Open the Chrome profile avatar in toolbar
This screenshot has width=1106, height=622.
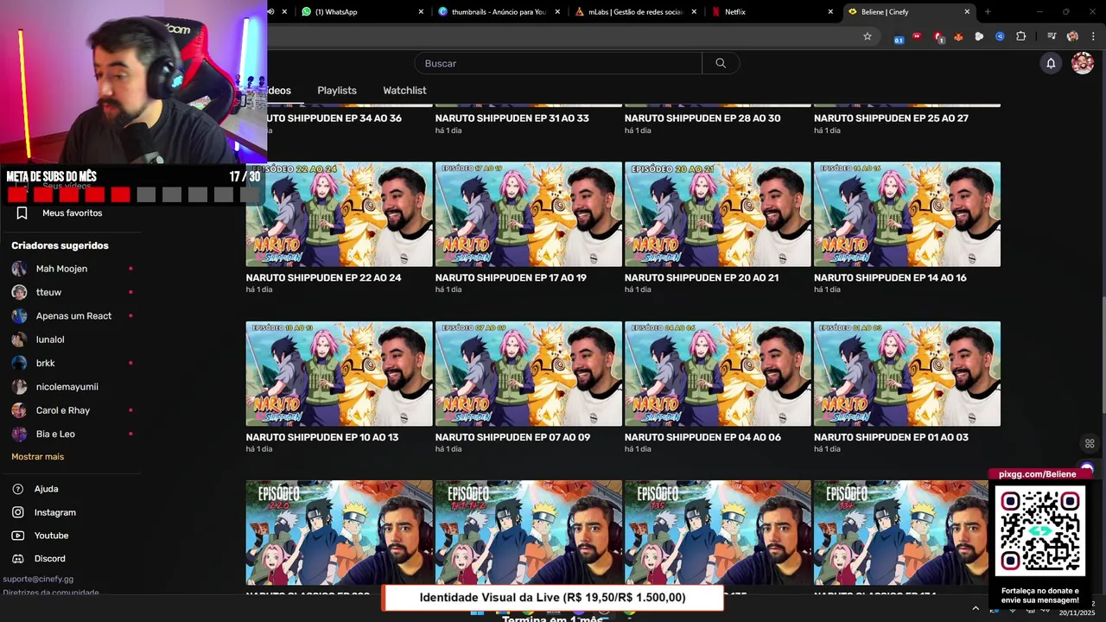(x=1072, y=36)
